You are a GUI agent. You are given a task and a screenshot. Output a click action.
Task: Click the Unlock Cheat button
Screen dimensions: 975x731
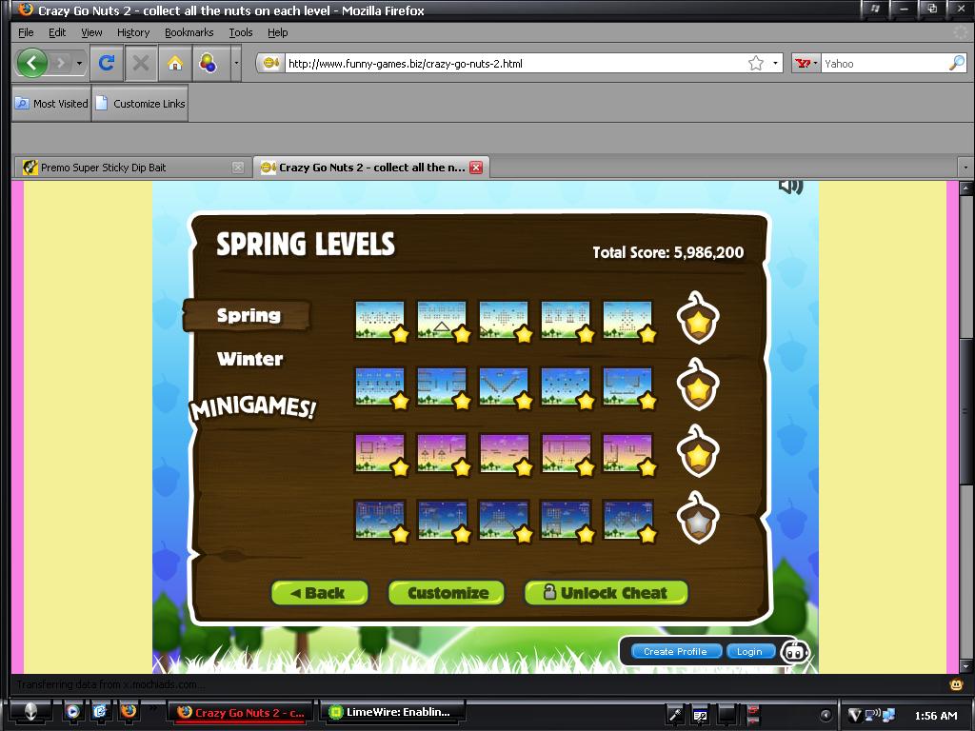pyautogui.click(x=607, y=593)
